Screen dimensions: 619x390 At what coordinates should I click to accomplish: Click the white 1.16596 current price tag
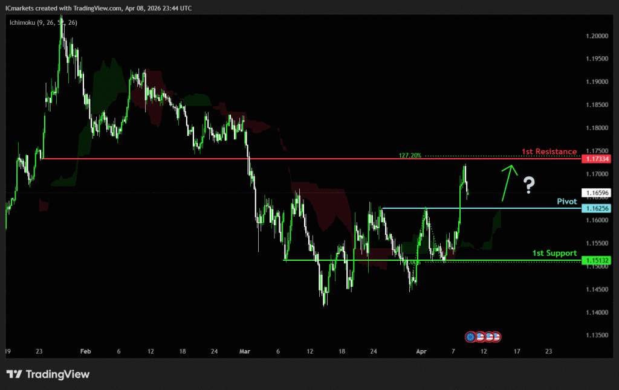pos(596,193)
